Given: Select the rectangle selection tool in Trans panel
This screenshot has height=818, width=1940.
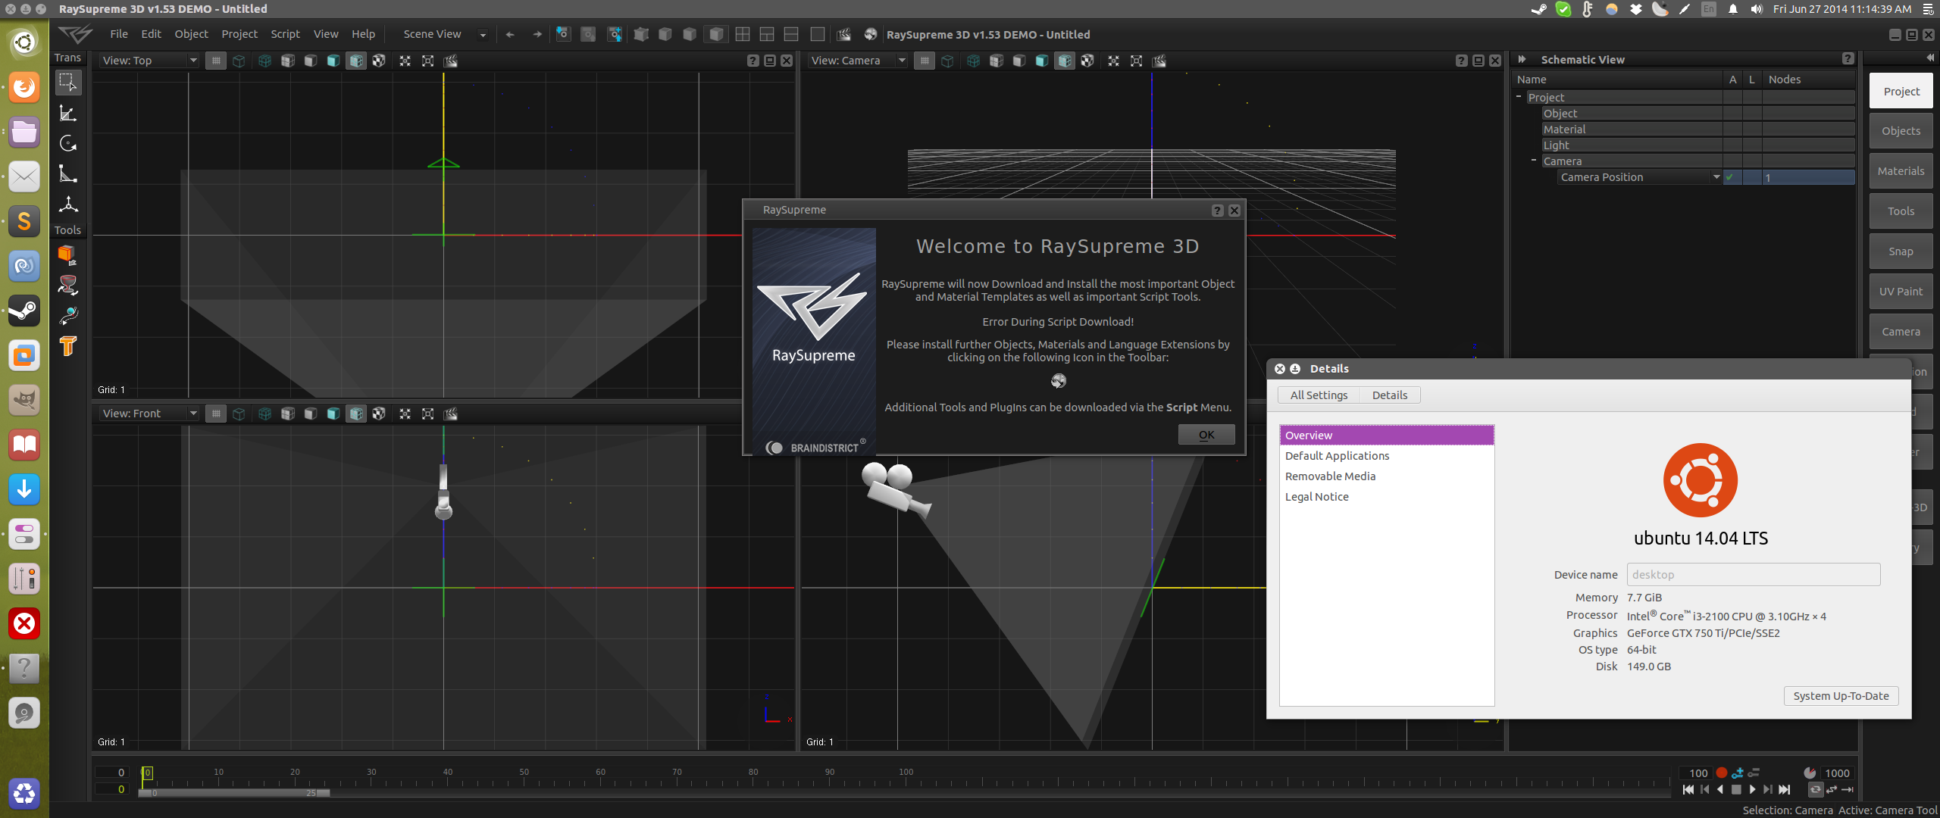Looking at the screenshot, I should (x=67, y=82).
